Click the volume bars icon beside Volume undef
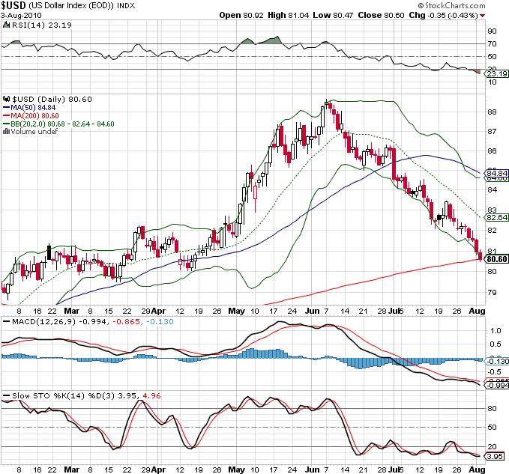Screen dimensions: 509x474 tap(6, 131)
